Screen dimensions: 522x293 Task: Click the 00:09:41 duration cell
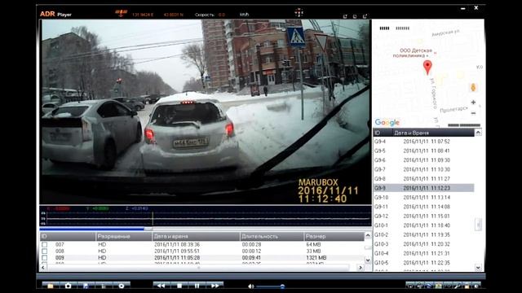252,258
